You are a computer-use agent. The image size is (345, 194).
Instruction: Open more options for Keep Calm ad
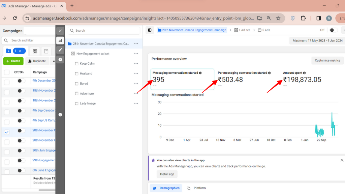(x=136, y=64)
